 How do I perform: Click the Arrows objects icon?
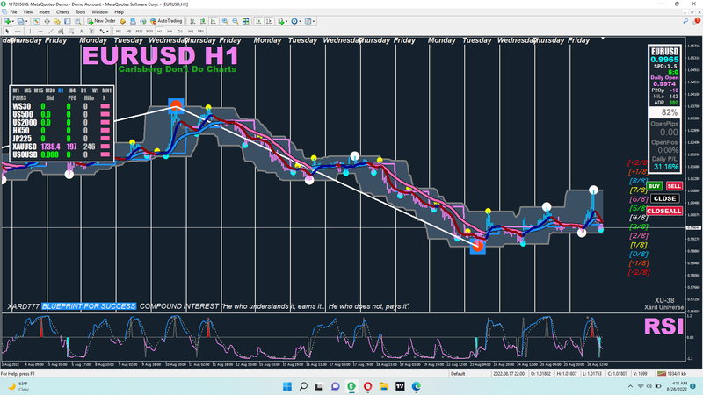click(x=102, y=31)
